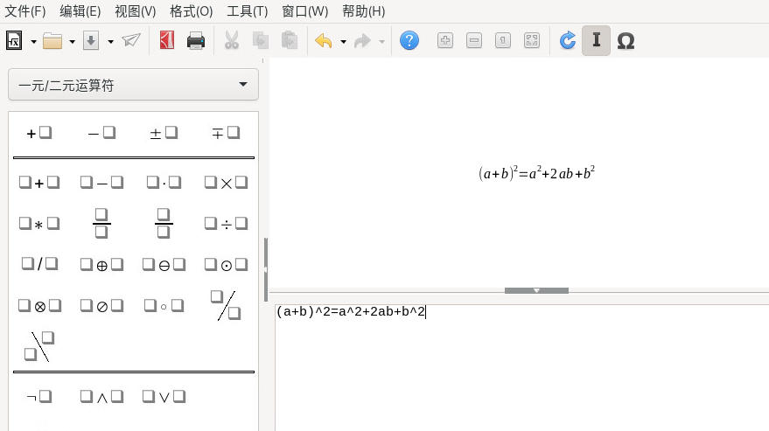Click the Print icon in toolbar

(196, 40)
